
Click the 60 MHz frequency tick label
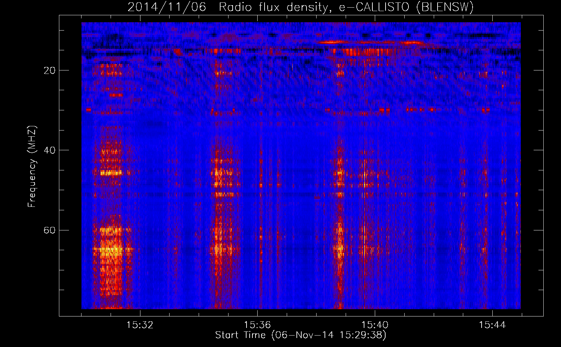coord(50,230)
